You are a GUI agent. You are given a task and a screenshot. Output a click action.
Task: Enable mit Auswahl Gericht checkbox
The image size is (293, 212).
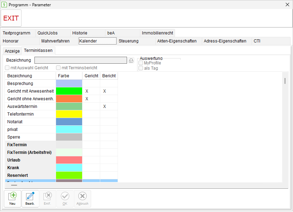coord(7,68)
